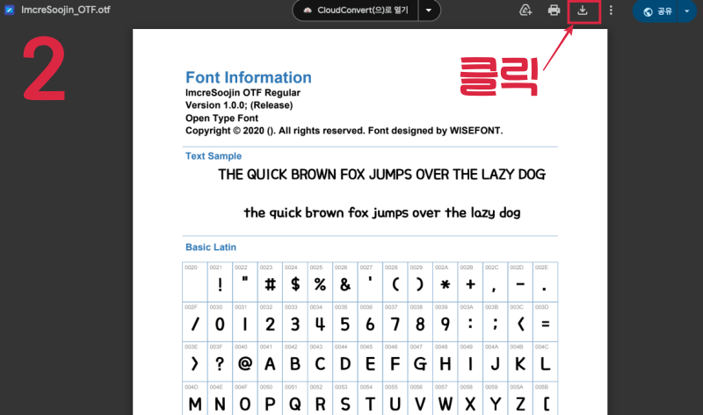Click the letter H glyph cell 0048
The height and width of the screenshot is (415, 703).
(446, 361)
